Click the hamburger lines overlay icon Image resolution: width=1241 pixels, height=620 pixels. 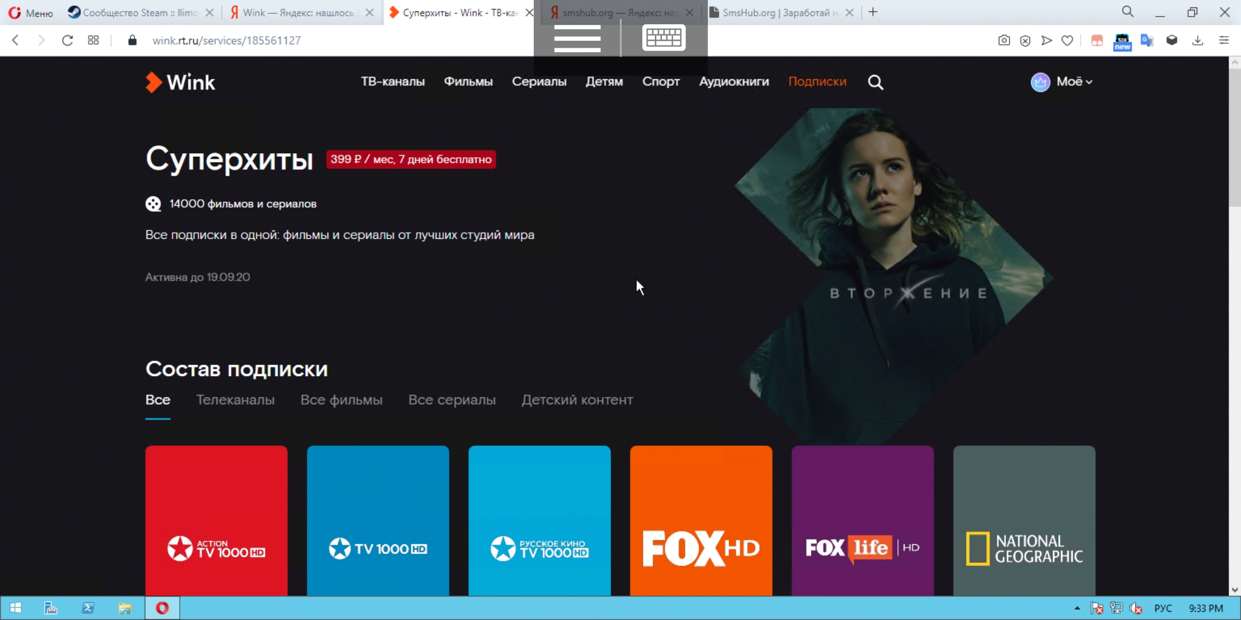pyautogui.click(x=577, y=38)
